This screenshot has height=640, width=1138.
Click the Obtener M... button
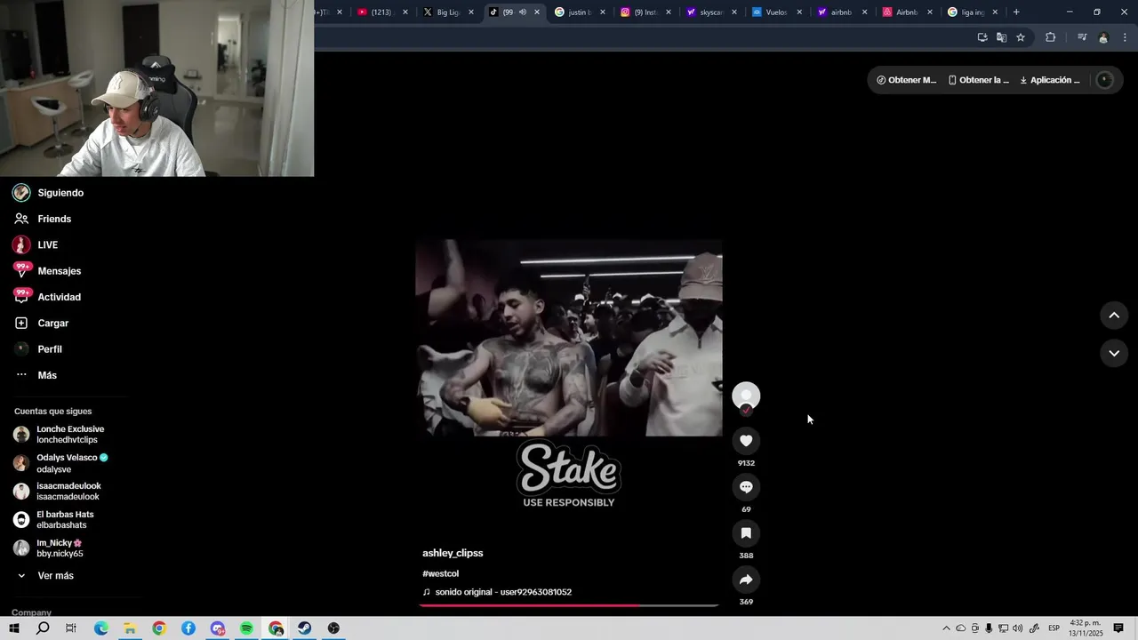pyautogui.click(x=906, y=80)
